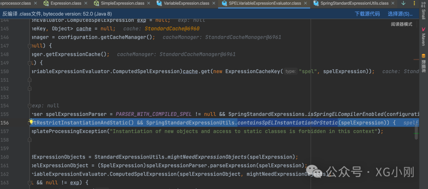Switch to the SpringStandardExpressionUtils.class tab

[354, 3]
